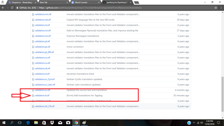224x126 pixels.
Task: Close the symfony GitHub tab
Action: click(x=130, y=2)
